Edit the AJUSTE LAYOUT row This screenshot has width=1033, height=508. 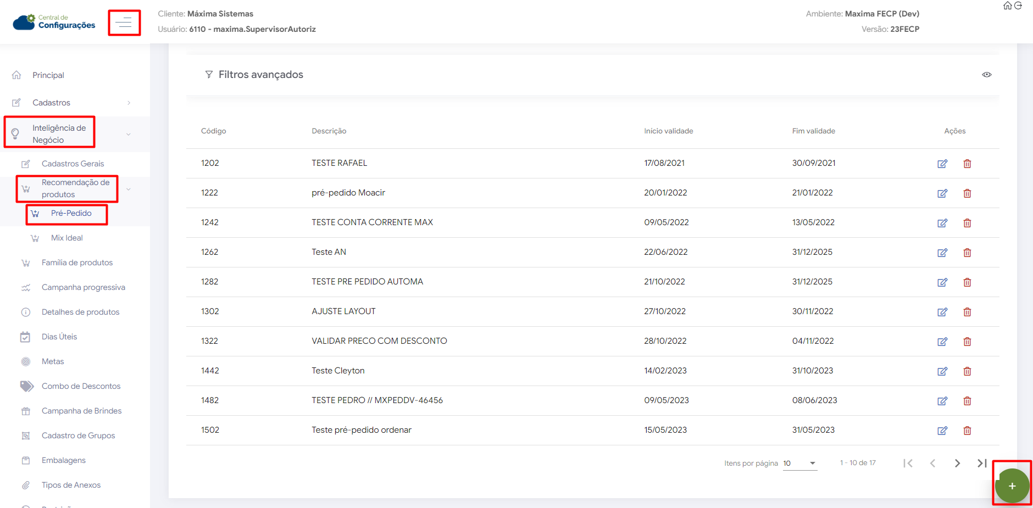(942, 312)
